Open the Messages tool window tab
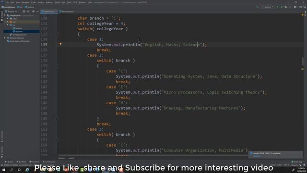This screenshot has width=307, height=173. pos(49,162)
